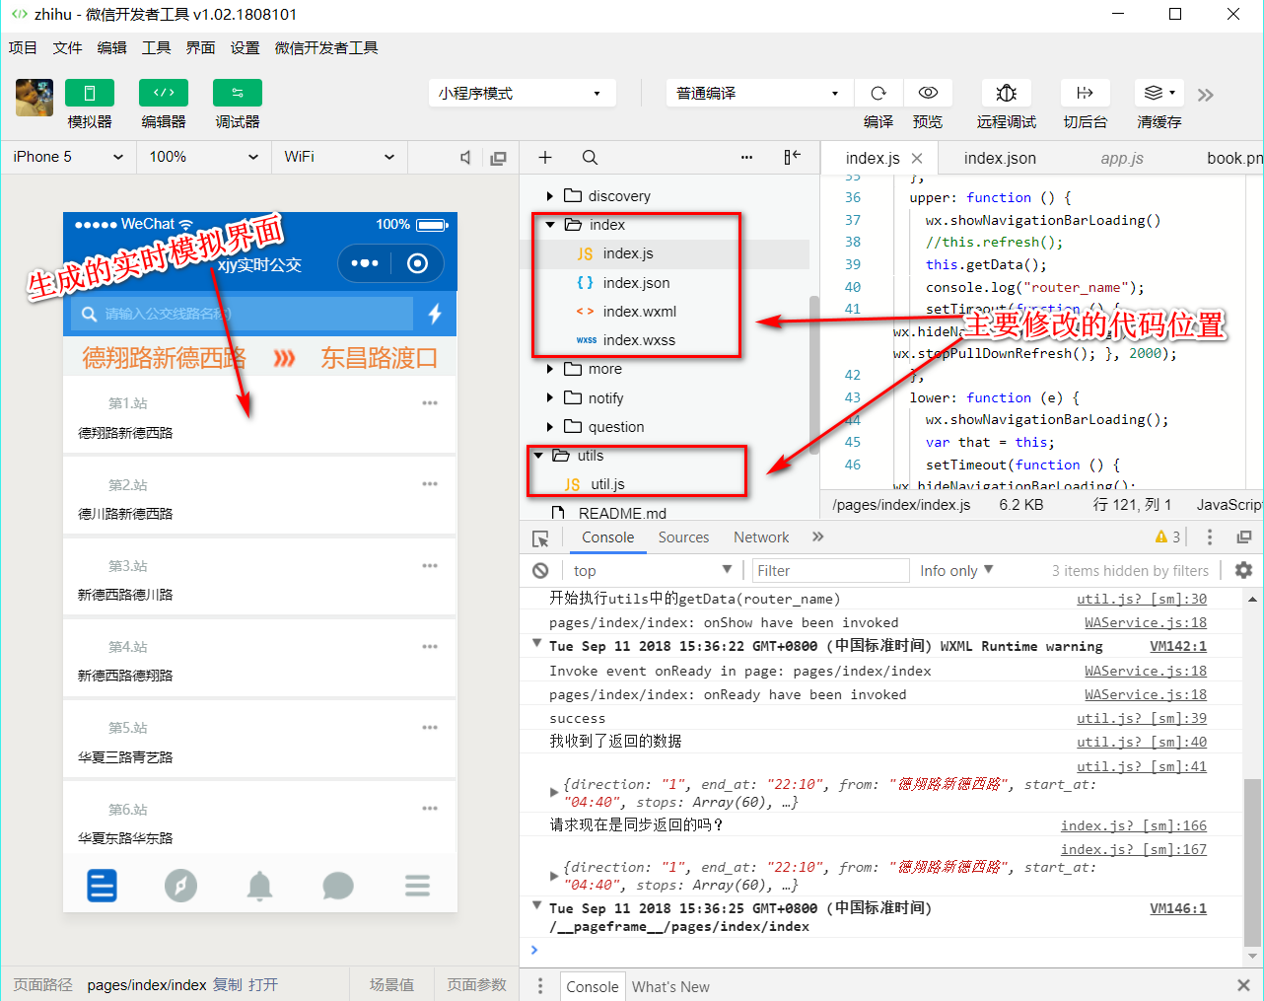Click the compass discovery tab in simulator
Viewport: 1264px width, 1001px height.
coord(180,886)
